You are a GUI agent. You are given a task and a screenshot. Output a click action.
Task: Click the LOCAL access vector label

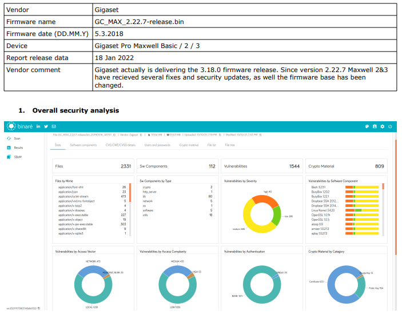(x=91, y=307)
